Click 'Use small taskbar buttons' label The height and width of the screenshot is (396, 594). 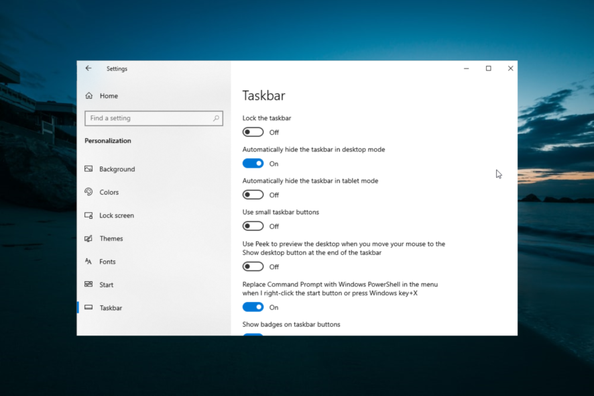[281, 212]
